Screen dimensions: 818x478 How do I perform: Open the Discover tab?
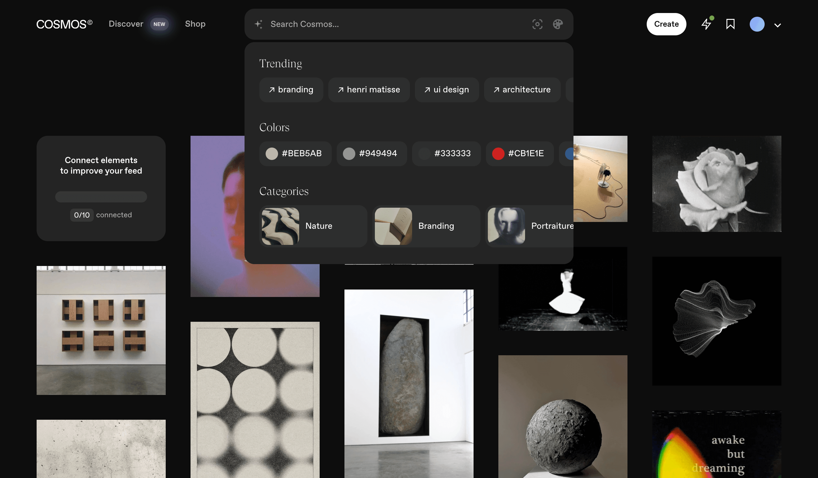click(x=126, y=24)
